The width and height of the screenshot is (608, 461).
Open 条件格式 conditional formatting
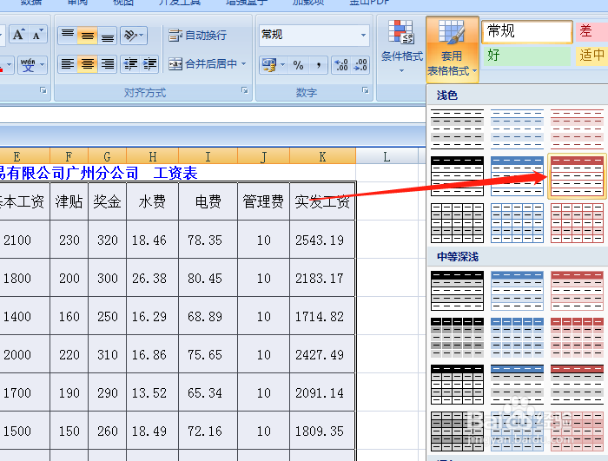[401, 47]
